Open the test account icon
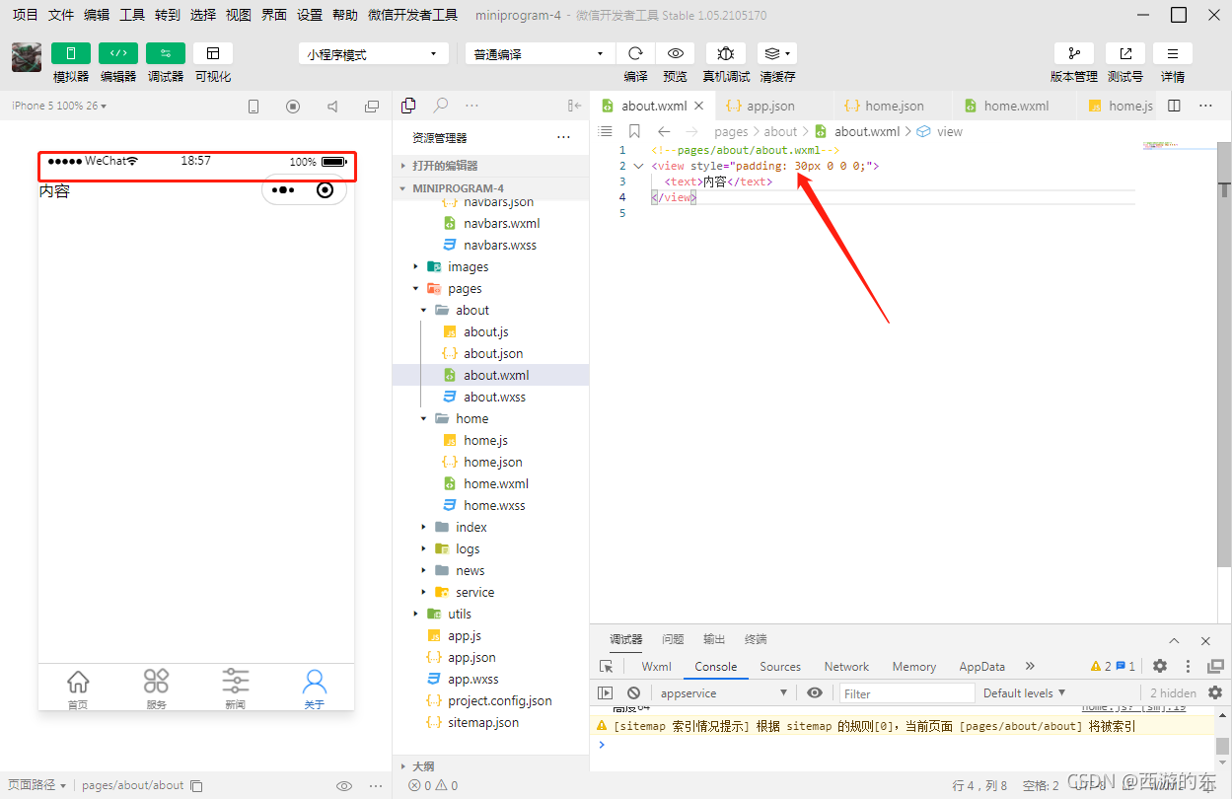The height and width of the screenshot is (799, 1232). pos(1125,53)
